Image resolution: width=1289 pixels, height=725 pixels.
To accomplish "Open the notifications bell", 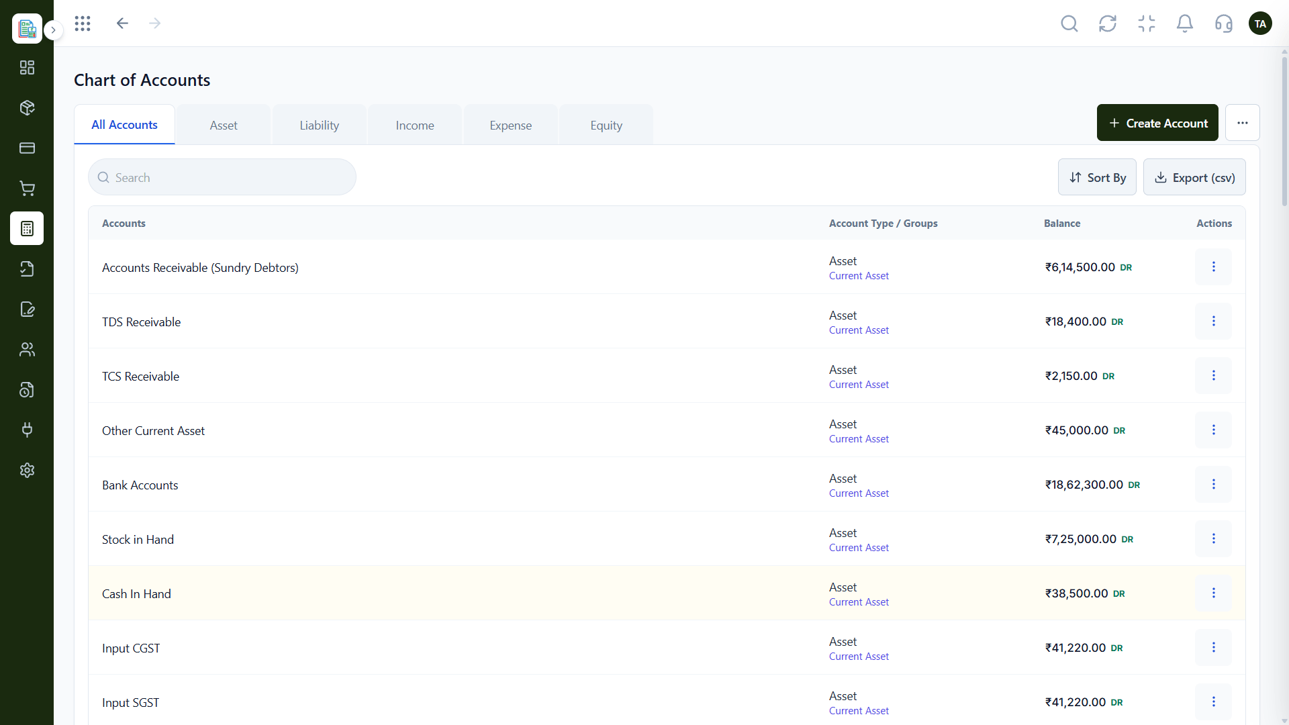I will 1185,24.
